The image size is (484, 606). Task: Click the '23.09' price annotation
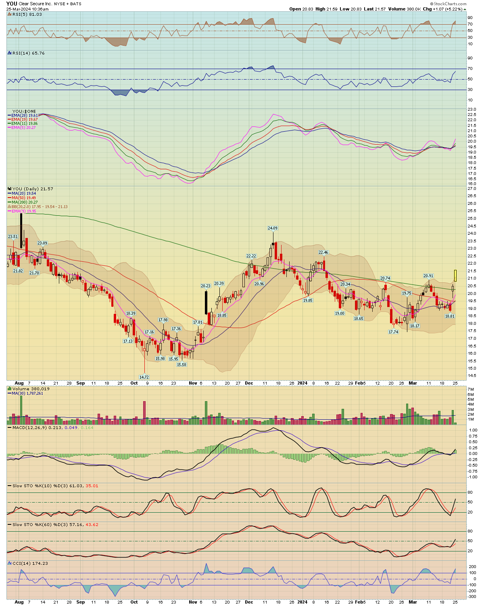42,243
